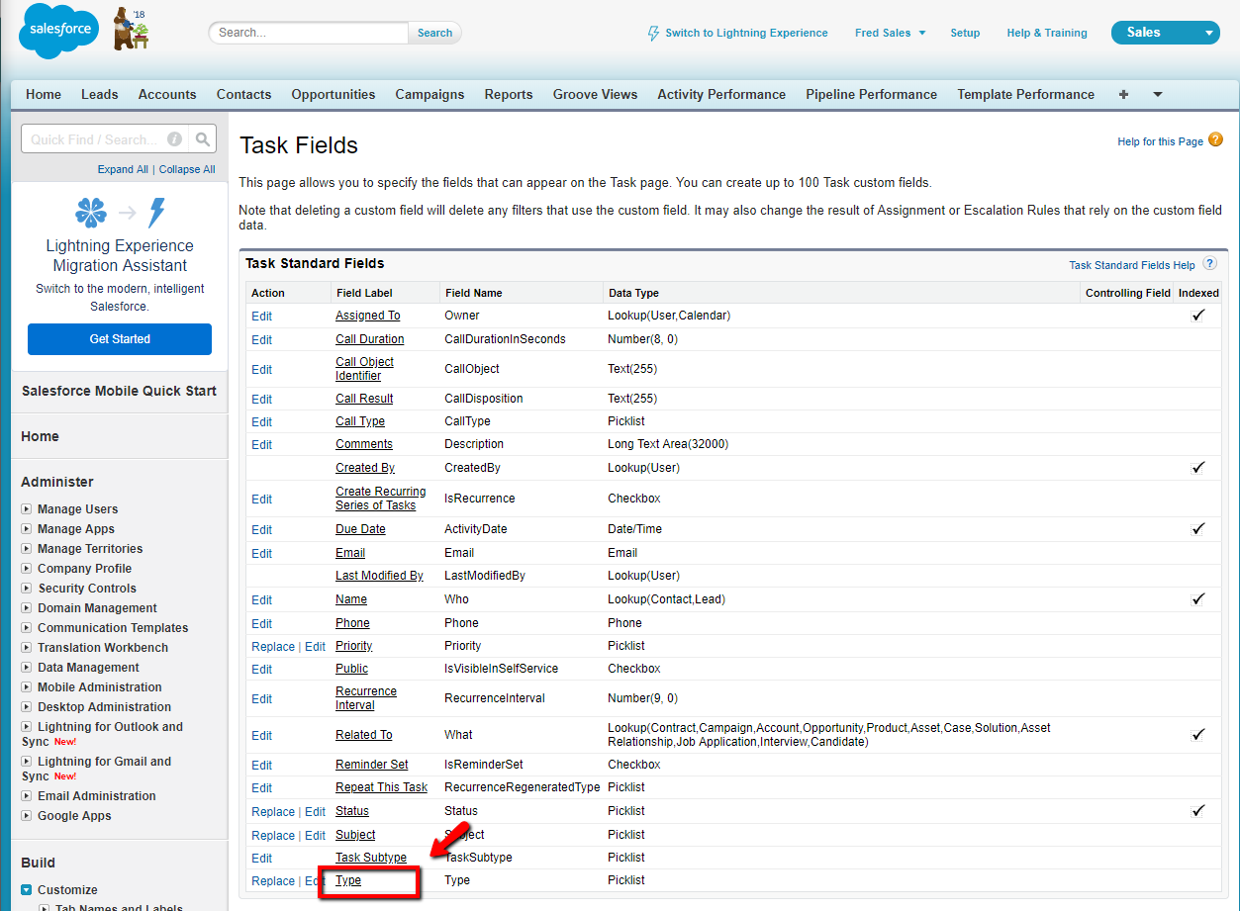Open the Leads tab
The image size is (1240, 911).
[100, 95]
